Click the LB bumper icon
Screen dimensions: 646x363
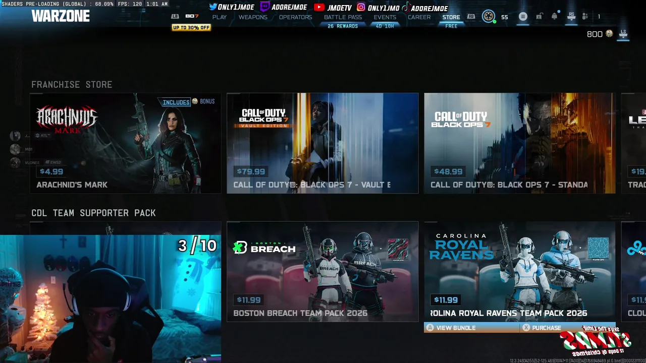(175, 17)
